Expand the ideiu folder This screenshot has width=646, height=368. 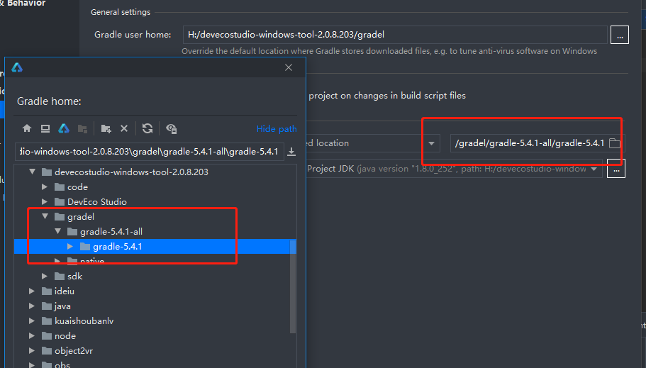32,291
